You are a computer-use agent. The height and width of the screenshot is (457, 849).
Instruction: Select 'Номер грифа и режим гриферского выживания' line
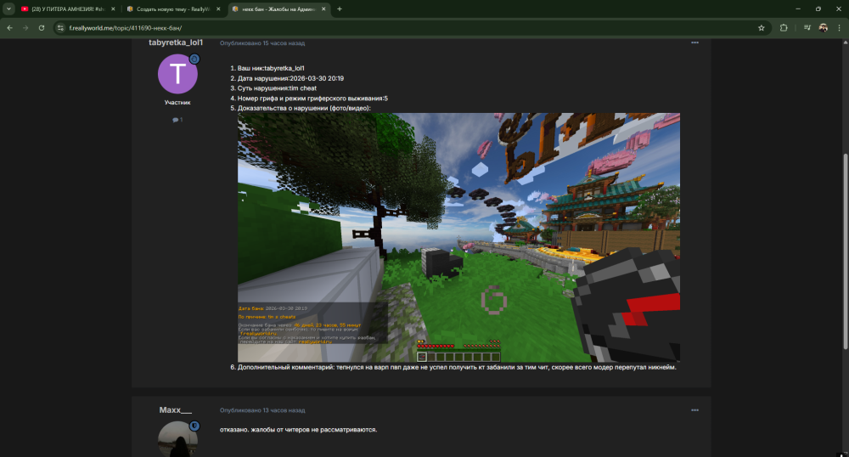312,99
